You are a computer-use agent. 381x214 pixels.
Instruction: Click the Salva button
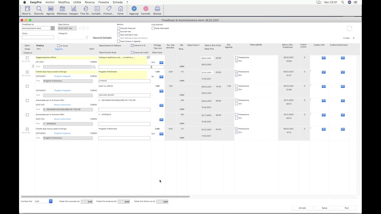(324, 208)
